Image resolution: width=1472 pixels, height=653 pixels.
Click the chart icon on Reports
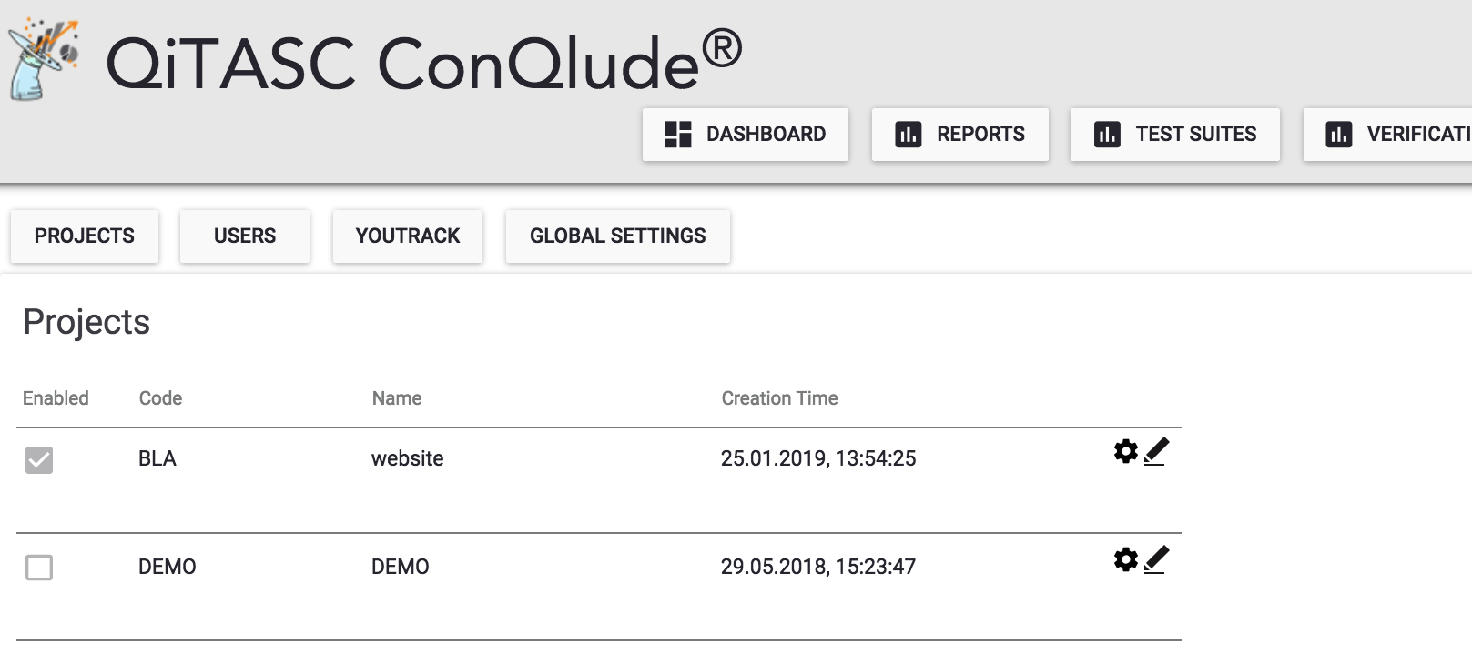click(909, 135)
